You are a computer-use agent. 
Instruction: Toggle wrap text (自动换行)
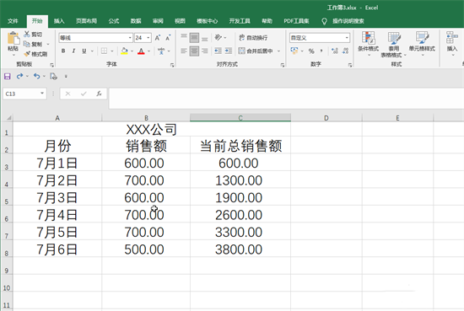253,38
